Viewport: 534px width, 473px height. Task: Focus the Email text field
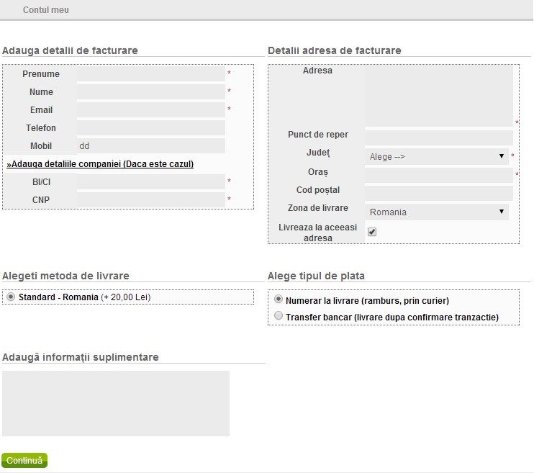click(150, 110)
